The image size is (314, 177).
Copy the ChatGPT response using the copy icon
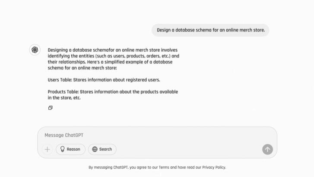pyautogui.click(x=50, y=108)
